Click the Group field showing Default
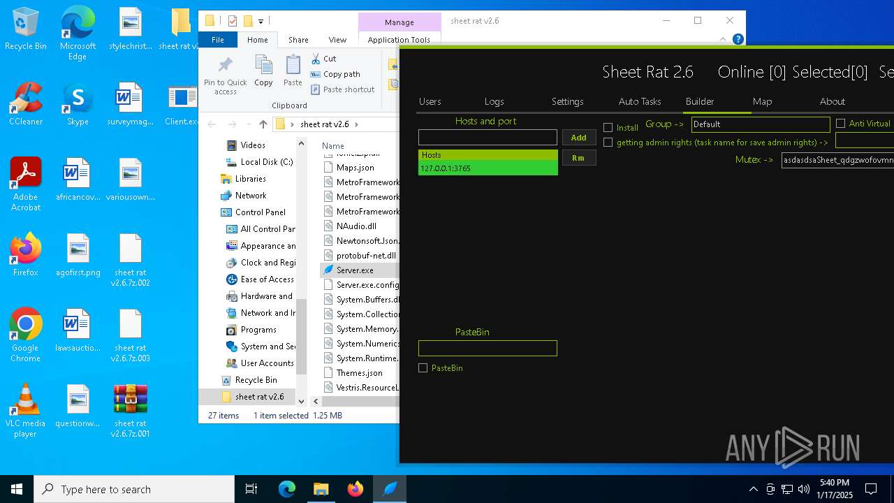The width and height of the screenshot is (894, 503). tap(761, 124)
